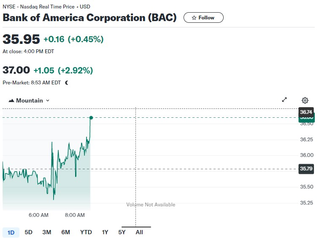
Task: Select the 3M time range
Action: pyautogui.click(x=47, y=232)
